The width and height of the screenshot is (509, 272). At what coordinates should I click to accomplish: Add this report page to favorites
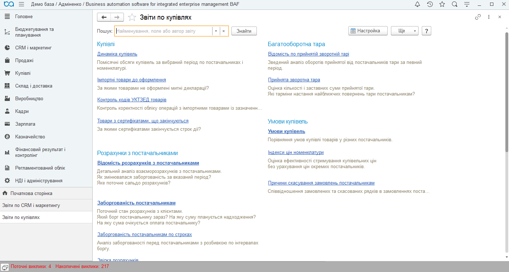(x=132, y=17)
